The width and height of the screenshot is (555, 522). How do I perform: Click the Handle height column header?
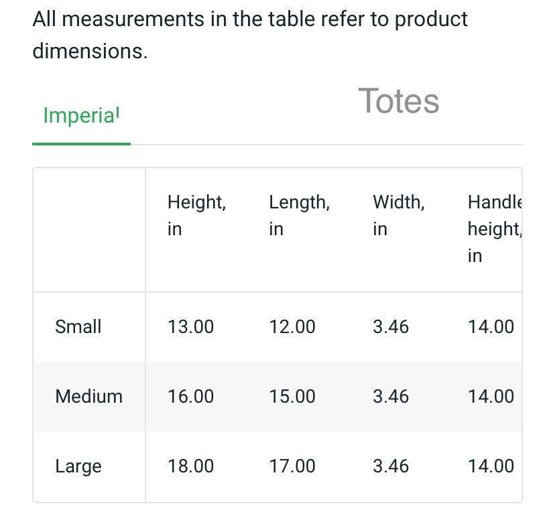tap(495, 229)
